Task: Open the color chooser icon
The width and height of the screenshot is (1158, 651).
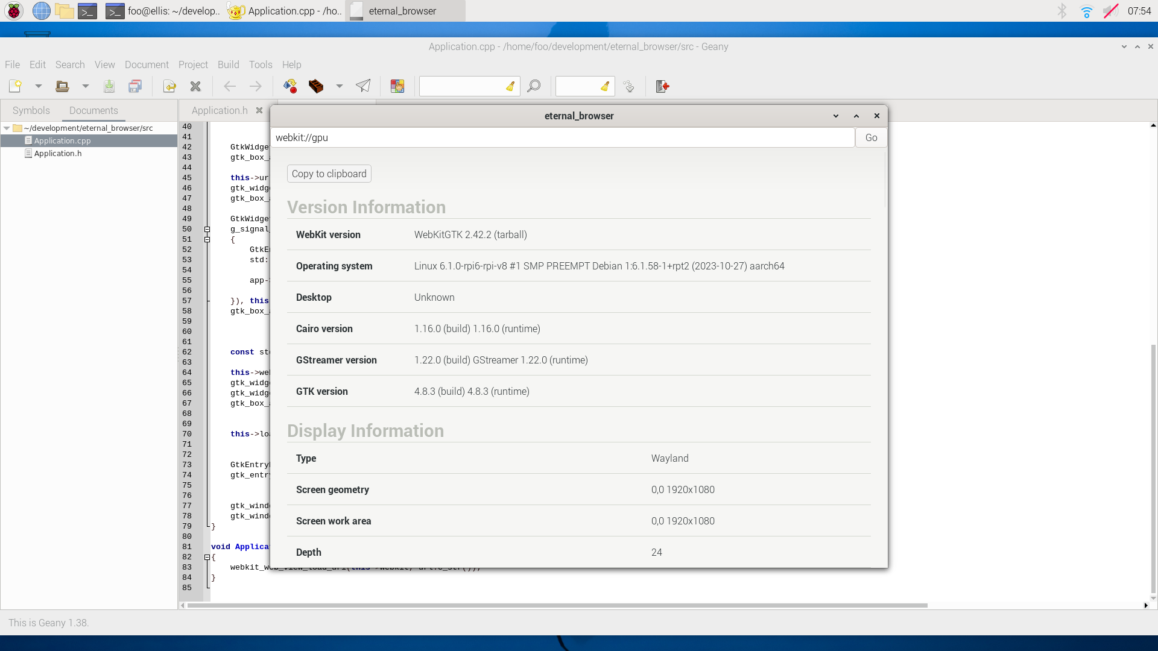Action: (x=397, y=86)
